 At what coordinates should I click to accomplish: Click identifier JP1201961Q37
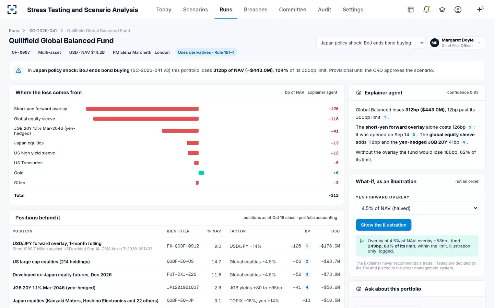[x=183, y=287]
